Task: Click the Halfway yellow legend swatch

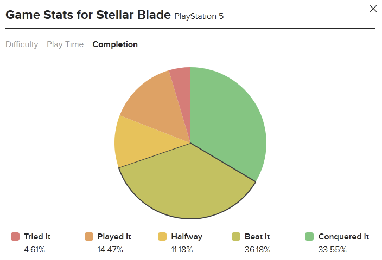Action: tap(162, 237)
